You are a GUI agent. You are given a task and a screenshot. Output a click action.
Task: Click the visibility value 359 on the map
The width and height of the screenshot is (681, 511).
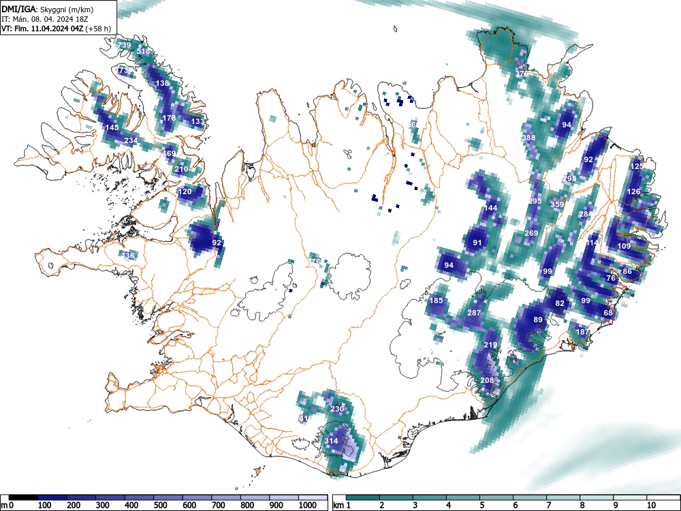click(557, 204)
